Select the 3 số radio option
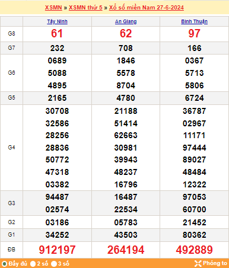 coord(53,264)
